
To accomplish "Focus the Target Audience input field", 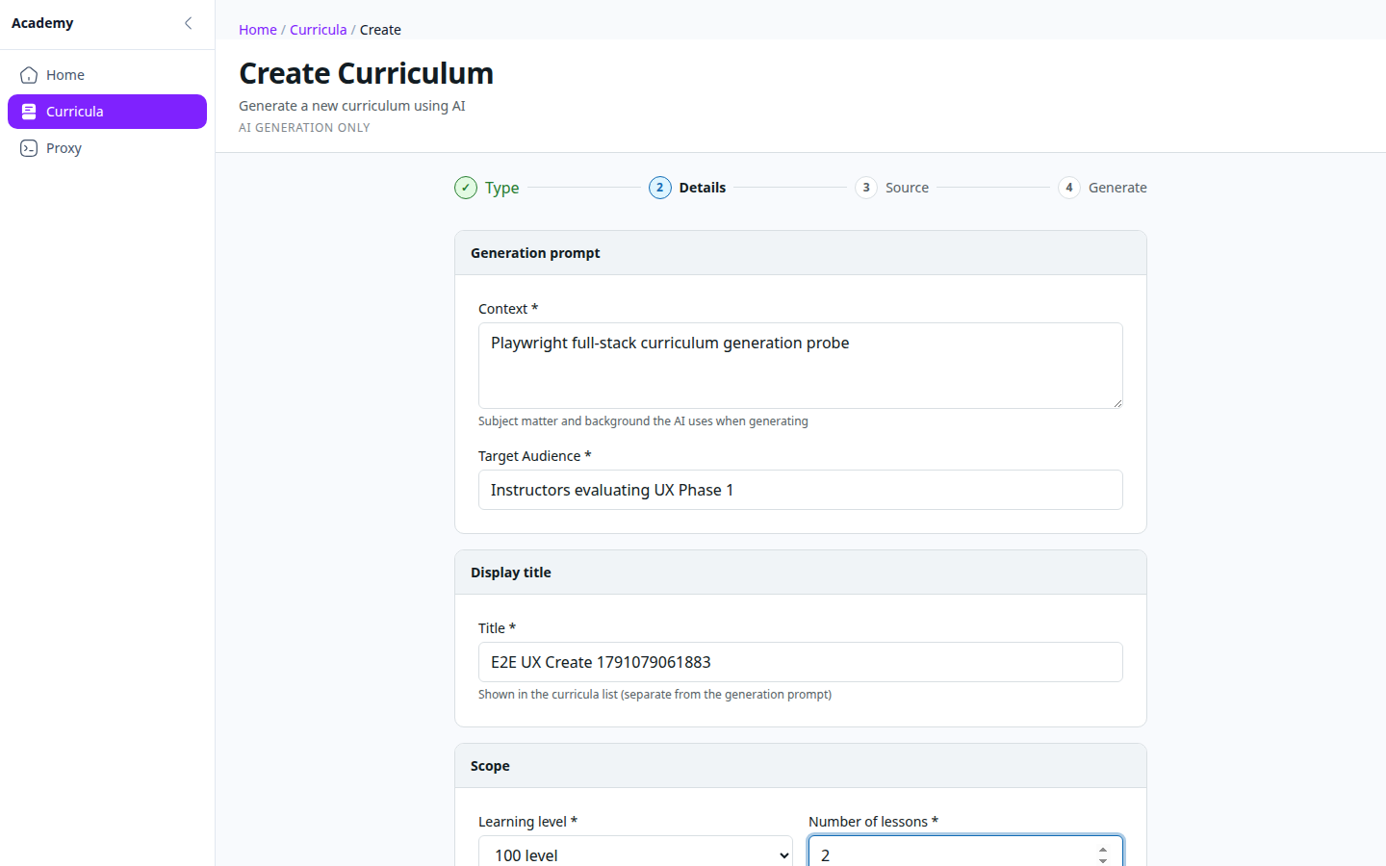I will click(801, 490).
